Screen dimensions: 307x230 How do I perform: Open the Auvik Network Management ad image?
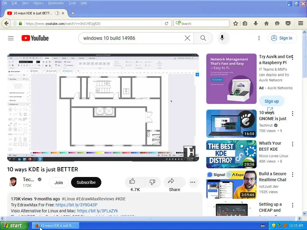point(231,79)
